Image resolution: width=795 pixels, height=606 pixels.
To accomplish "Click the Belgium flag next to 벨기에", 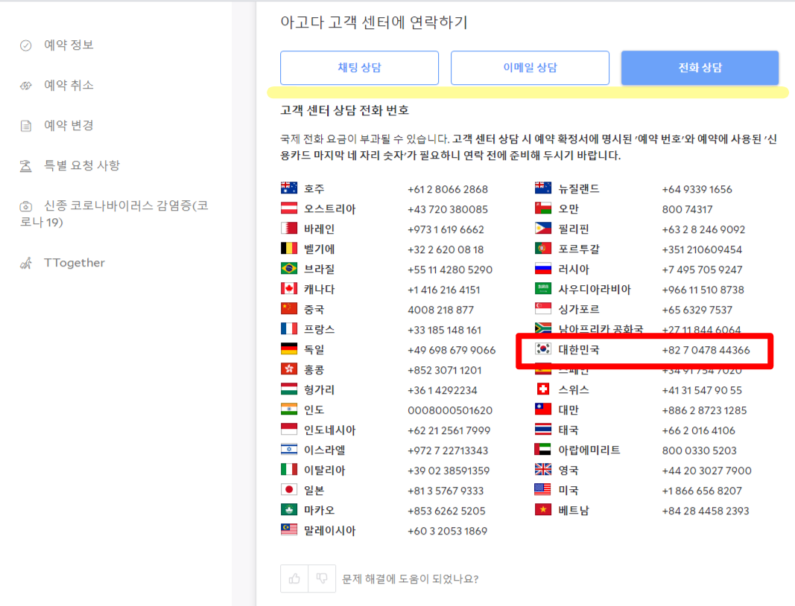I will [x=289, y=248].
